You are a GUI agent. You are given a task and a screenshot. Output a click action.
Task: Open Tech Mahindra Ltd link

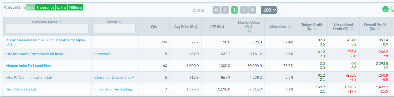pos(21,89)
